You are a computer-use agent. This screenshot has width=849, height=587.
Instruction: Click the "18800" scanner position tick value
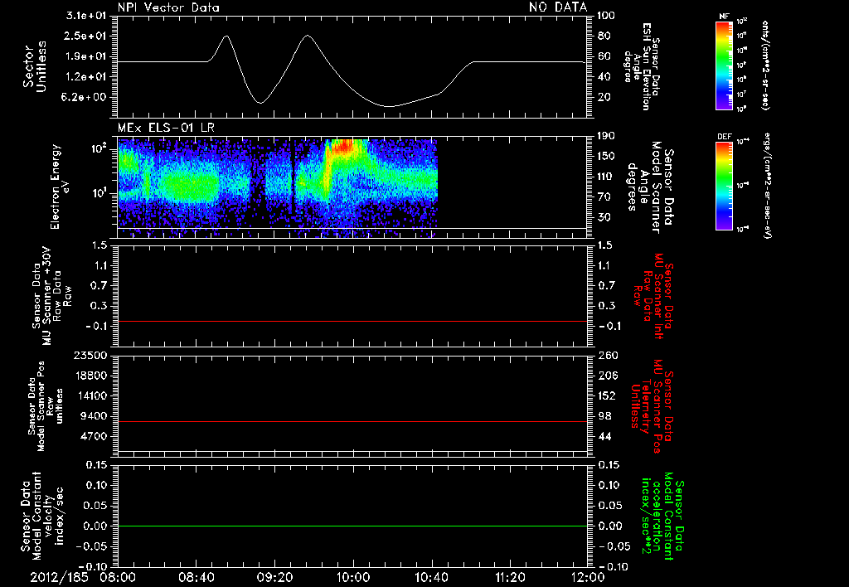[x=90, y=376]
